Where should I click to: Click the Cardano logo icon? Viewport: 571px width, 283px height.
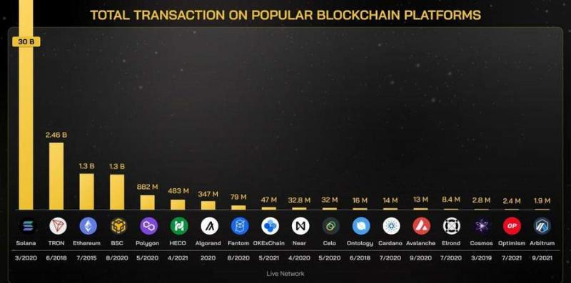coord(391,226)
